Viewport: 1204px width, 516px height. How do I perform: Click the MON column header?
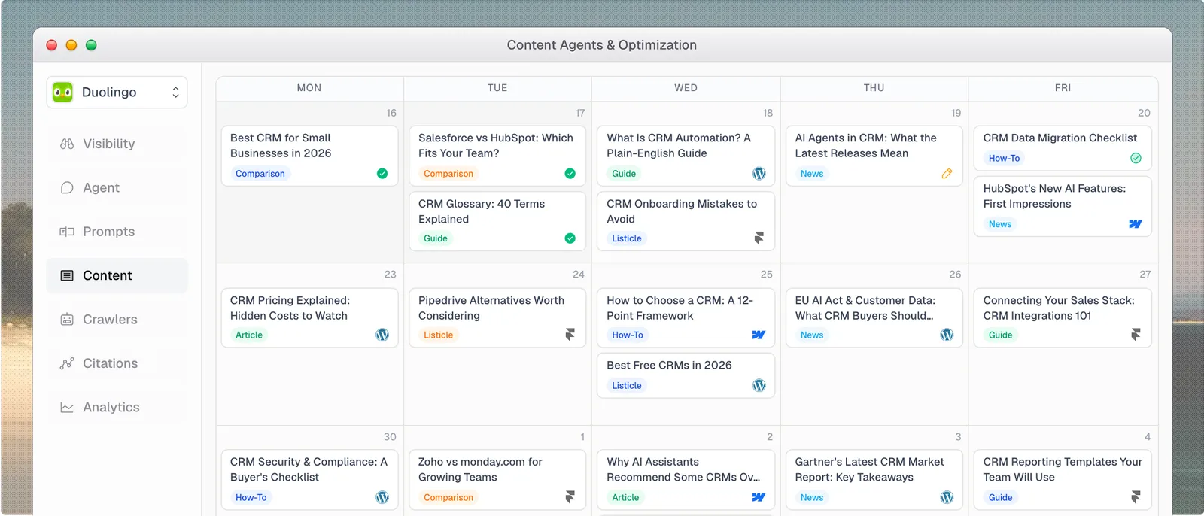point(309,88)
